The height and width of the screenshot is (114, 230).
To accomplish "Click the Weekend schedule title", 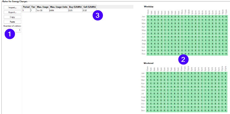I will 148,63.
